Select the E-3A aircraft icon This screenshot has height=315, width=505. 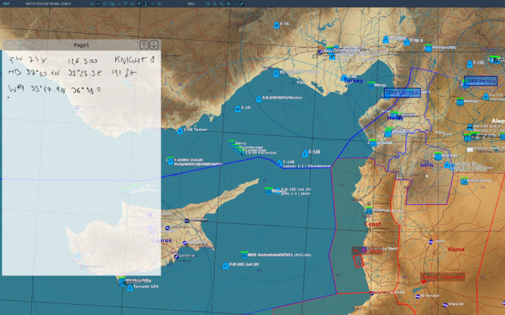coord(276,25)
